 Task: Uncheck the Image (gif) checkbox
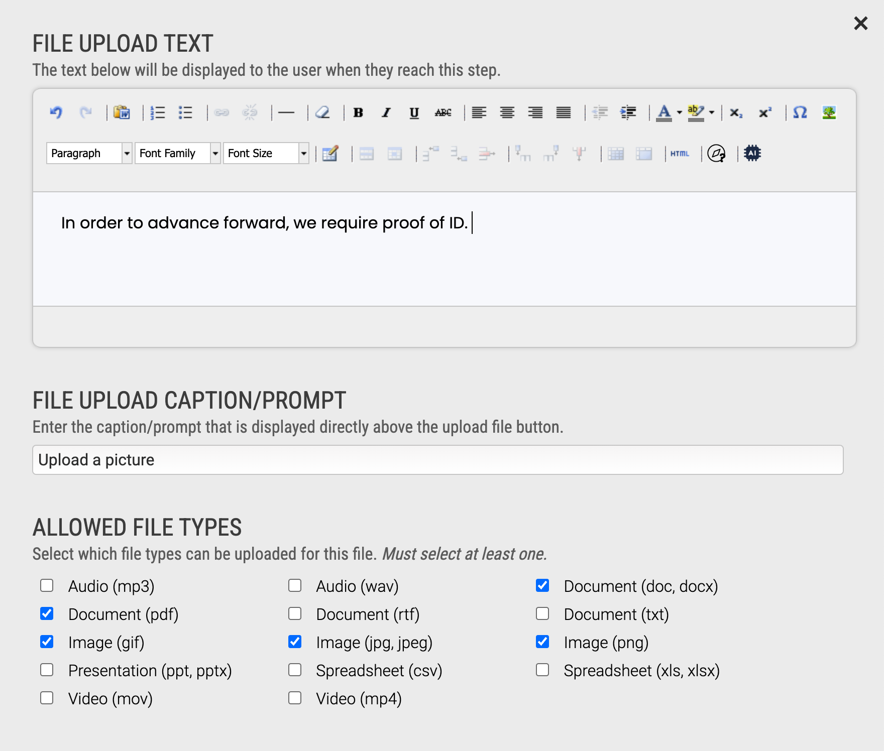pyautogui.click(x=47, y=642)
